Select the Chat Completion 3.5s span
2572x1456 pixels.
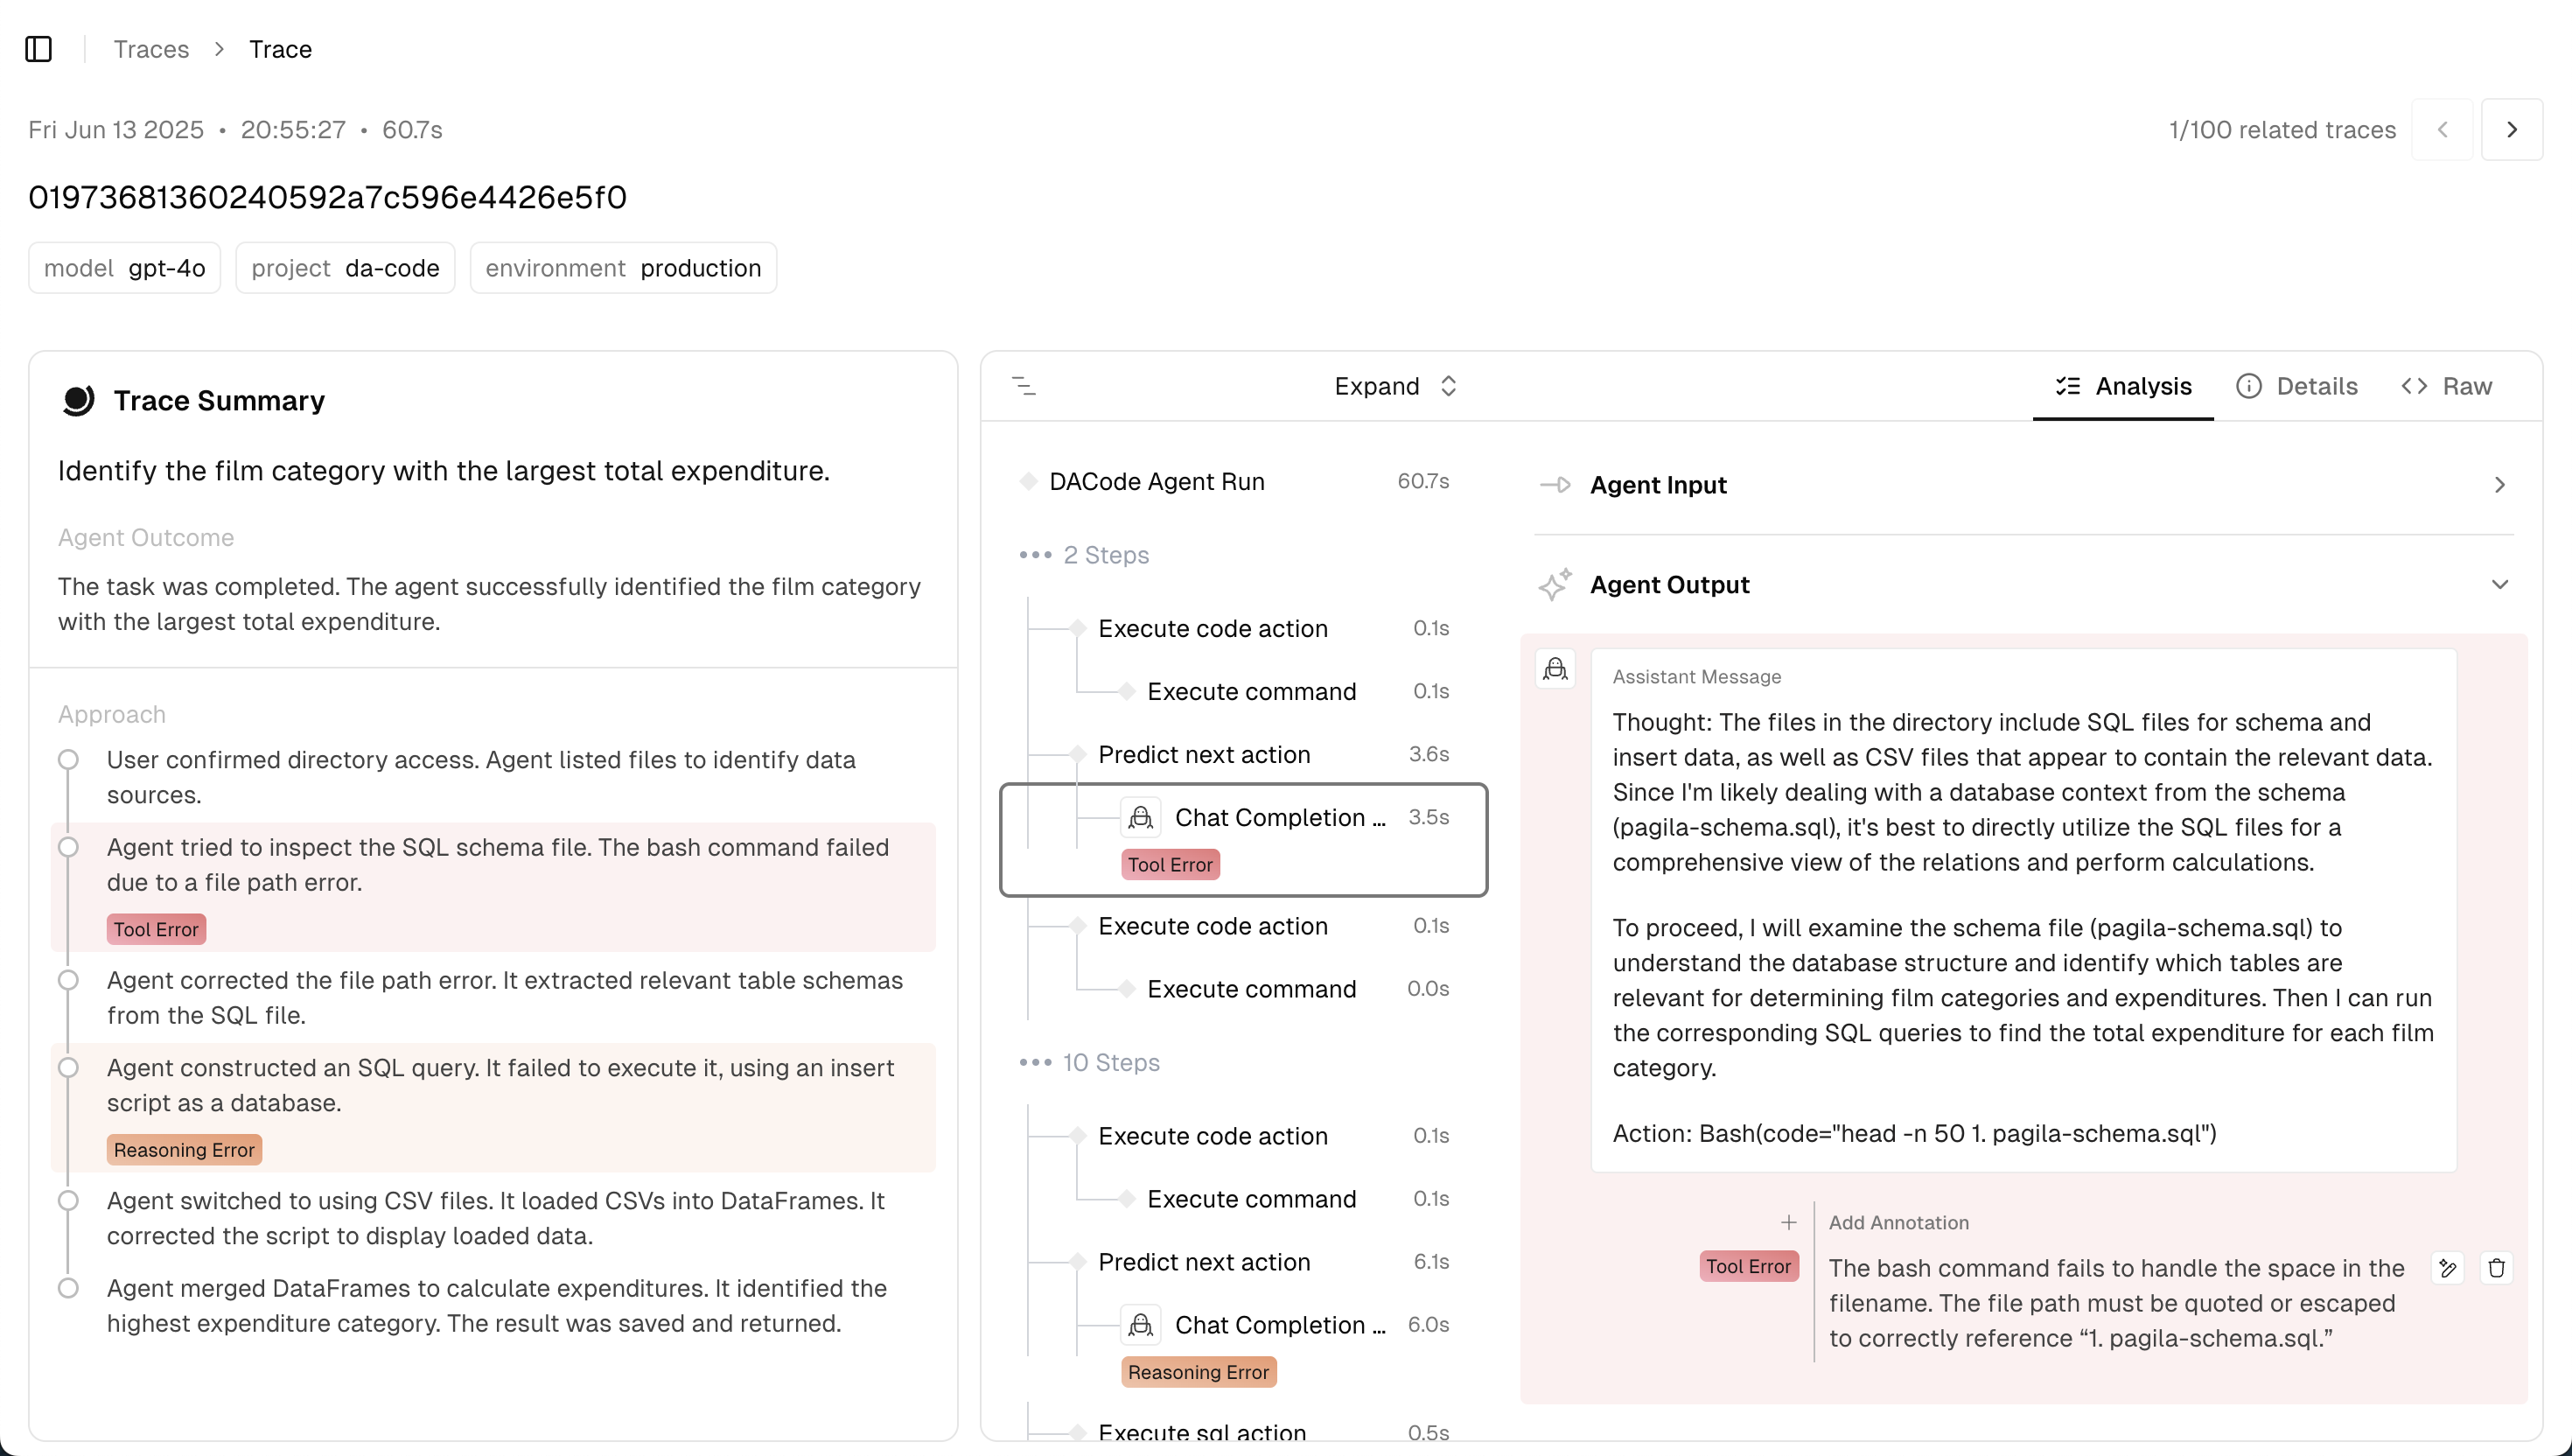[x=1243, y=838]
